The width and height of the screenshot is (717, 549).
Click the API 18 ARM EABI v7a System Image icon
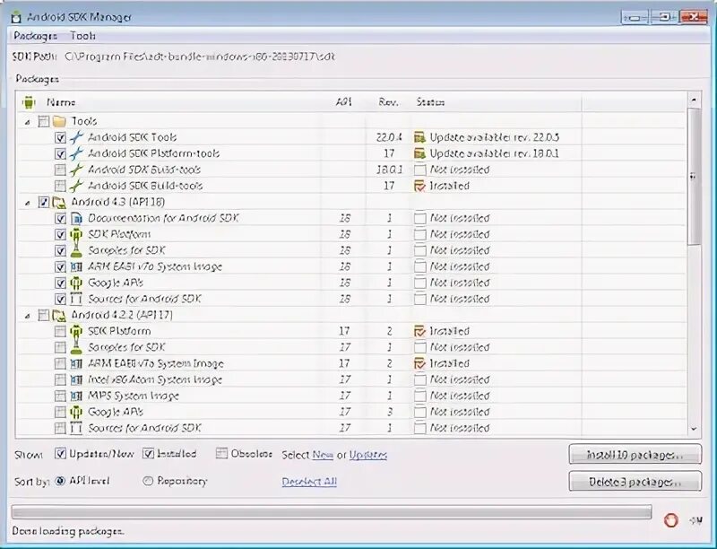(76, 266)
